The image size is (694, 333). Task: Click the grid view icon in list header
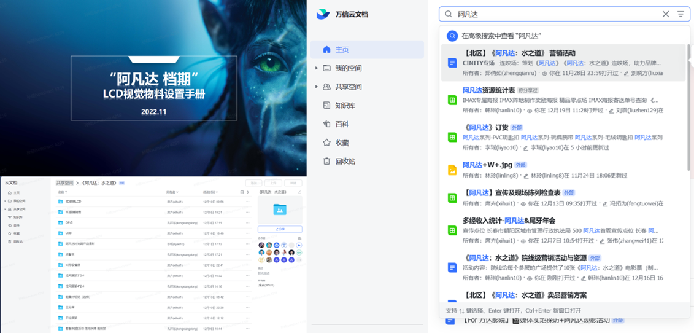pos(242,192)
